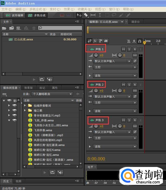Image resolution: width=166 pixels, height=190 pixels.
Task: Mute 声轨 3 with M button
Action: tap(123, 120)
